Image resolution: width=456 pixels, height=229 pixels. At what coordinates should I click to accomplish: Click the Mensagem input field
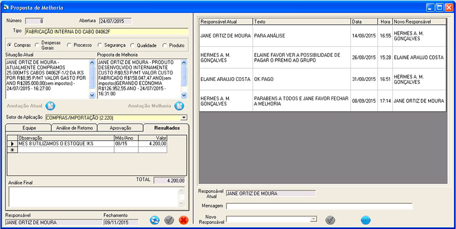click(319, 206)
